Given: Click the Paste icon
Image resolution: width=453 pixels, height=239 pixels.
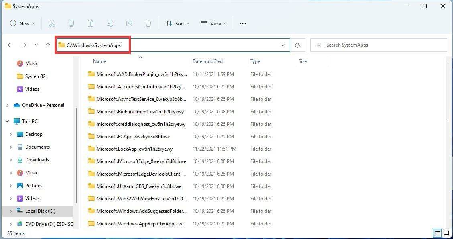Looking at the screenshot, I should 91,23.
